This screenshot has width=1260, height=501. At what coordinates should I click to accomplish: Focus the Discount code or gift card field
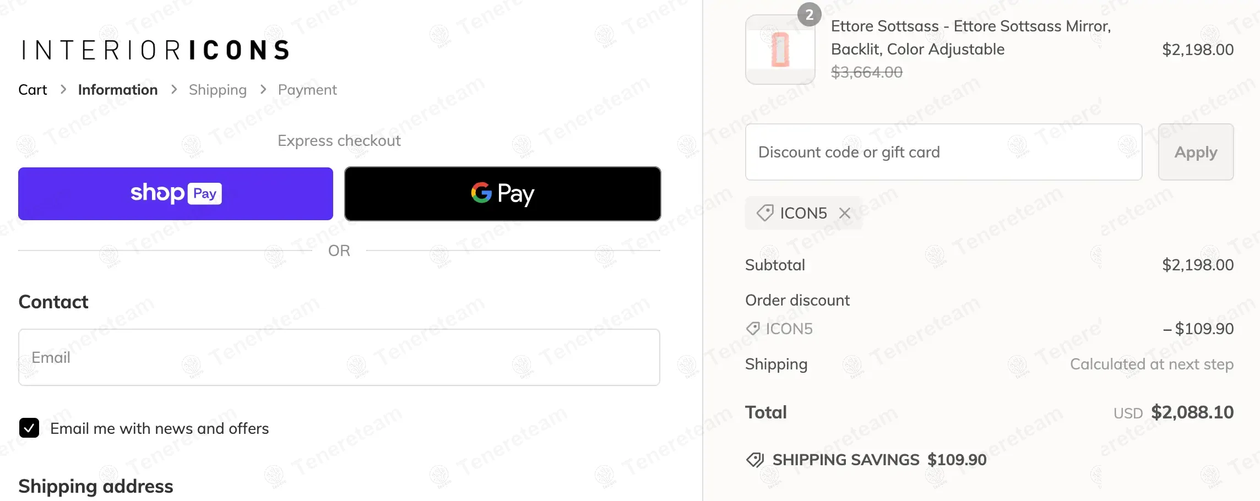click(943, 152)
